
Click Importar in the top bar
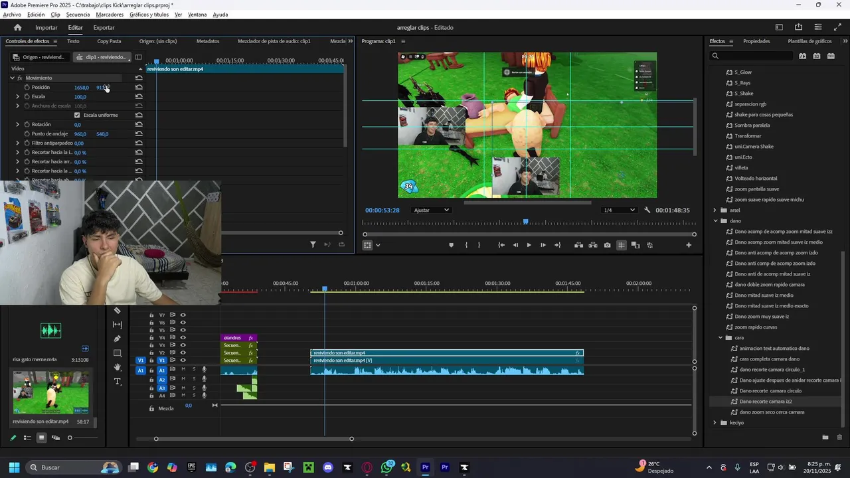pyautogui.click(x=46, y=27)
